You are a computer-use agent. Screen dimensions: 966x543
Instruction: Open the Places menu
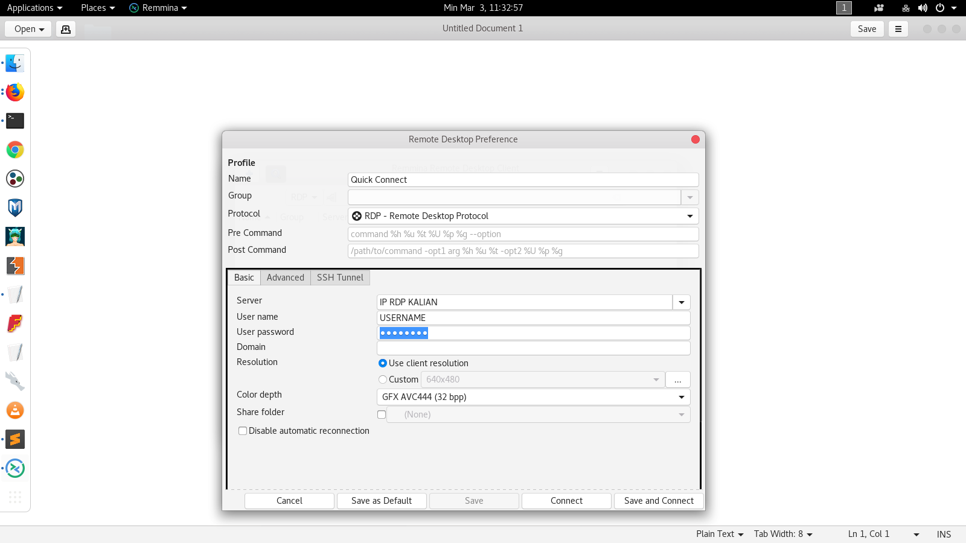pos(98,8)
